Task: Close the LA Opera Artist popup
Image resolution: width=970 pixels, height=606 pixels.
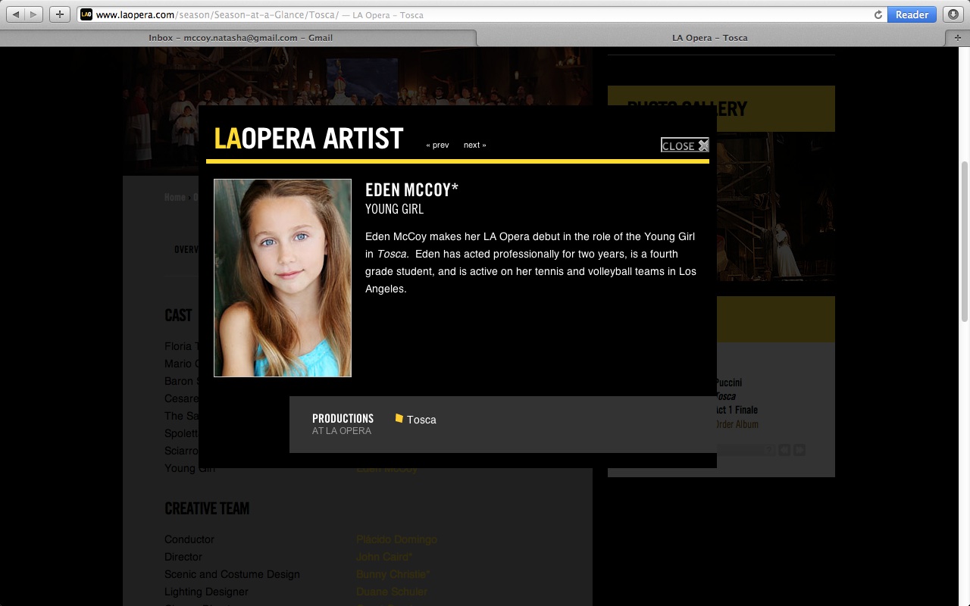Action: (x=685, y=145)
